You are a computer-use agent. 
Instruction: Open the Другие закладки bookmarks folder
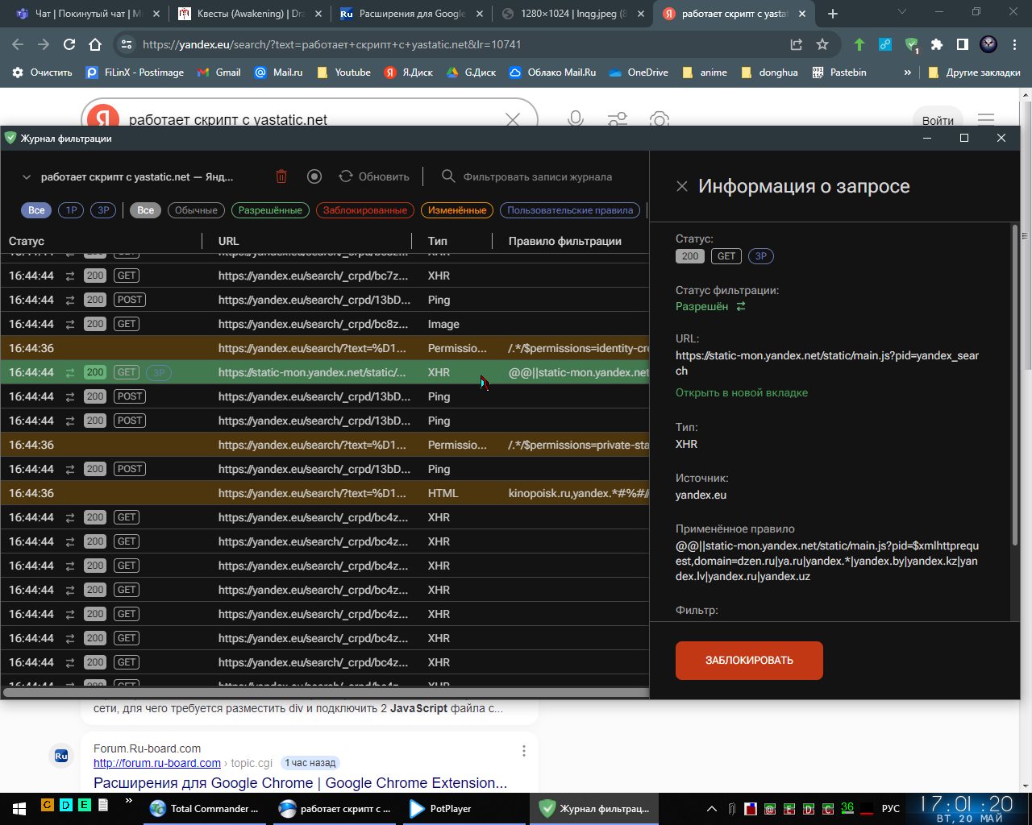[x=974, y=73]
